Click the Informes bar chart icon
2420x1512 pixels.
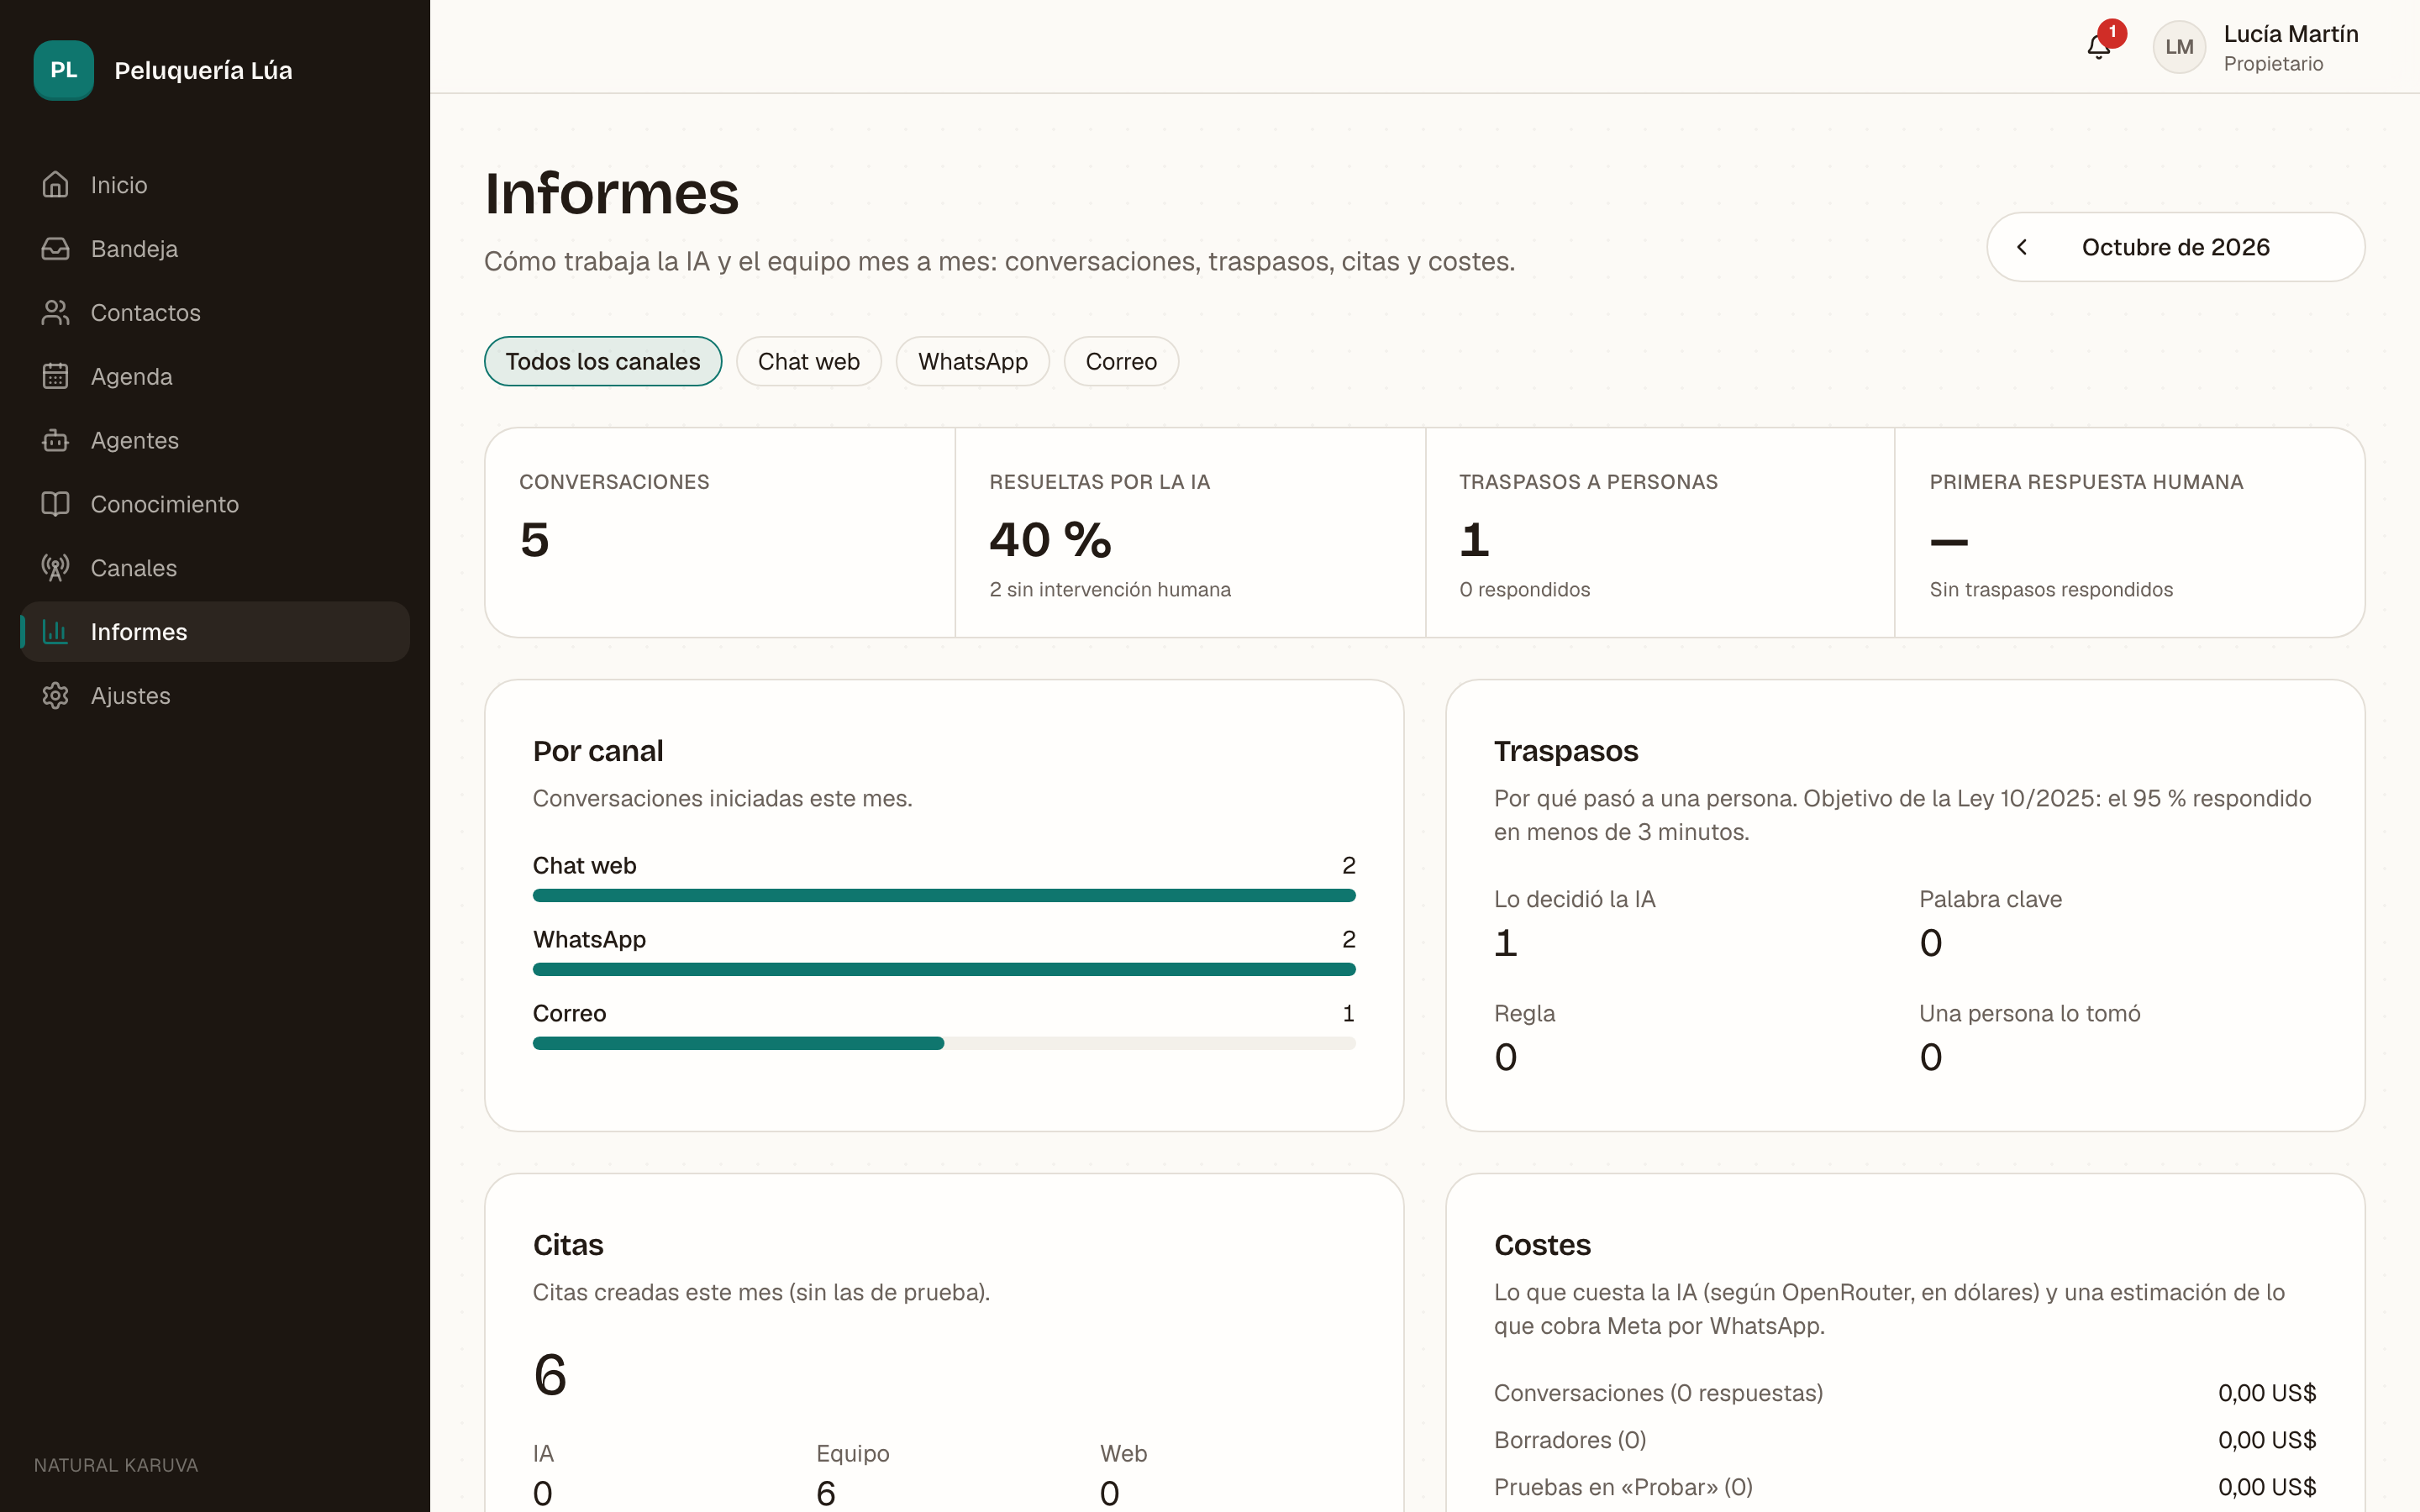click(55, 632)
